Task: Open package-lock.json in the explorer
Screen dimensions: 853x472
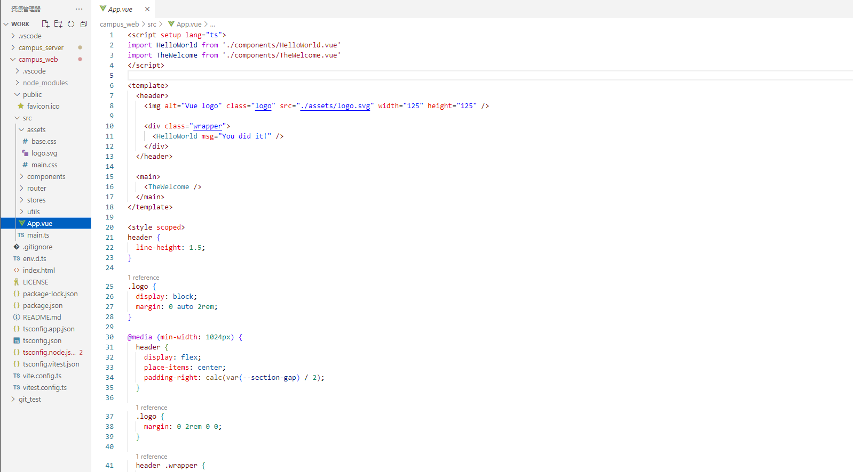Action: [x=50, y=294]
